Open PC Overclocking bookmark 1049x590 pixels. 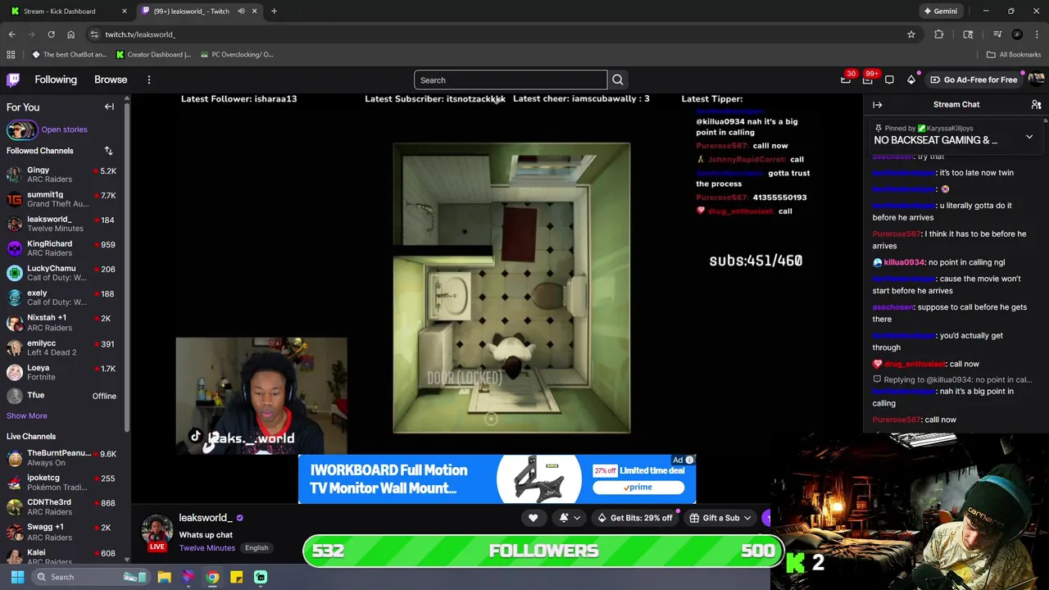(x=236, y=55)
